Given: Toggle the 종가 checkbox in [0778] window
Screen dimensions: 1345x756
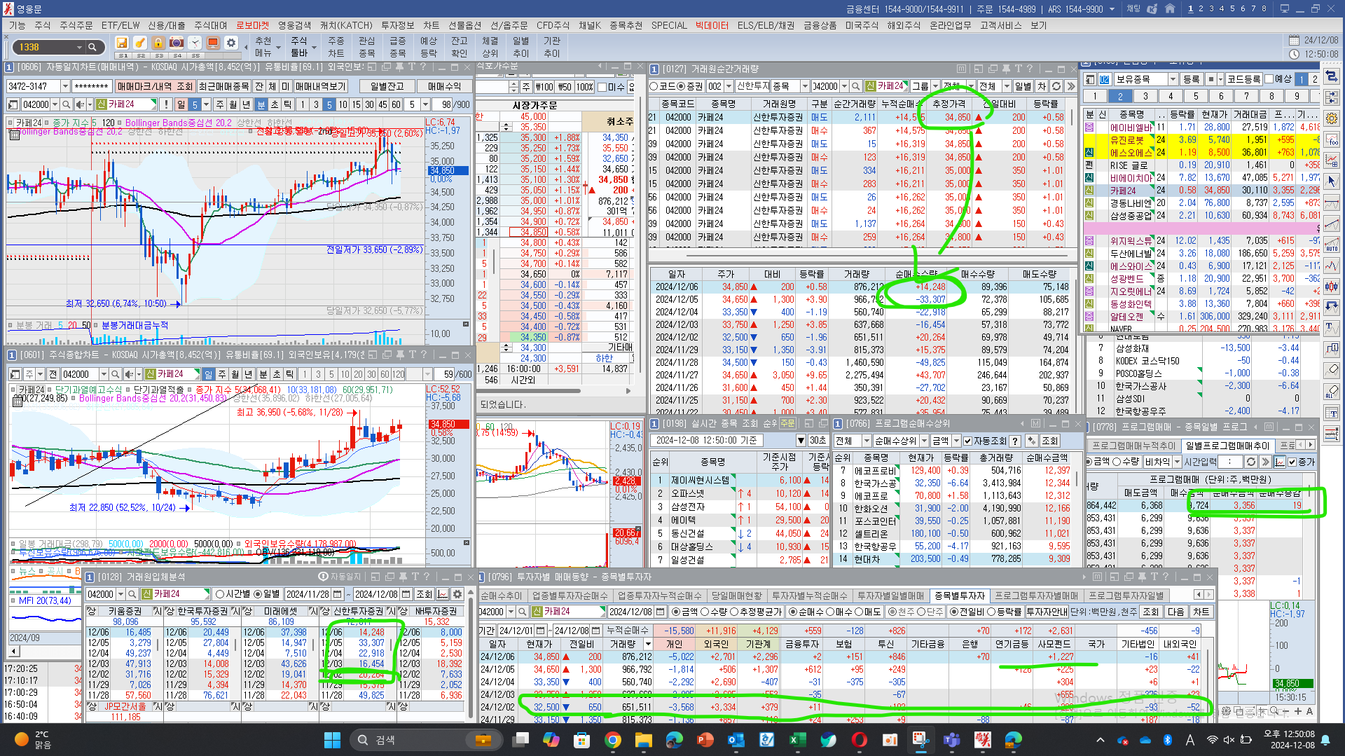Looking at the screenshot, I should coord(1292,462).
